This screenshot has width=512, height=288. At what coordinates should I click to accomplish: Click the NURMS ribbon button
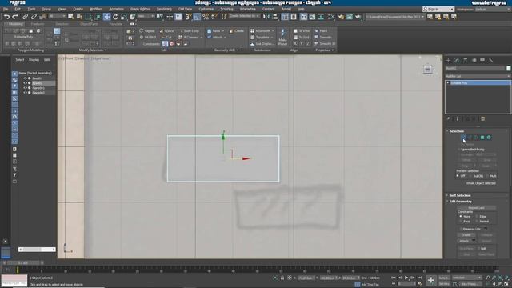148,38
